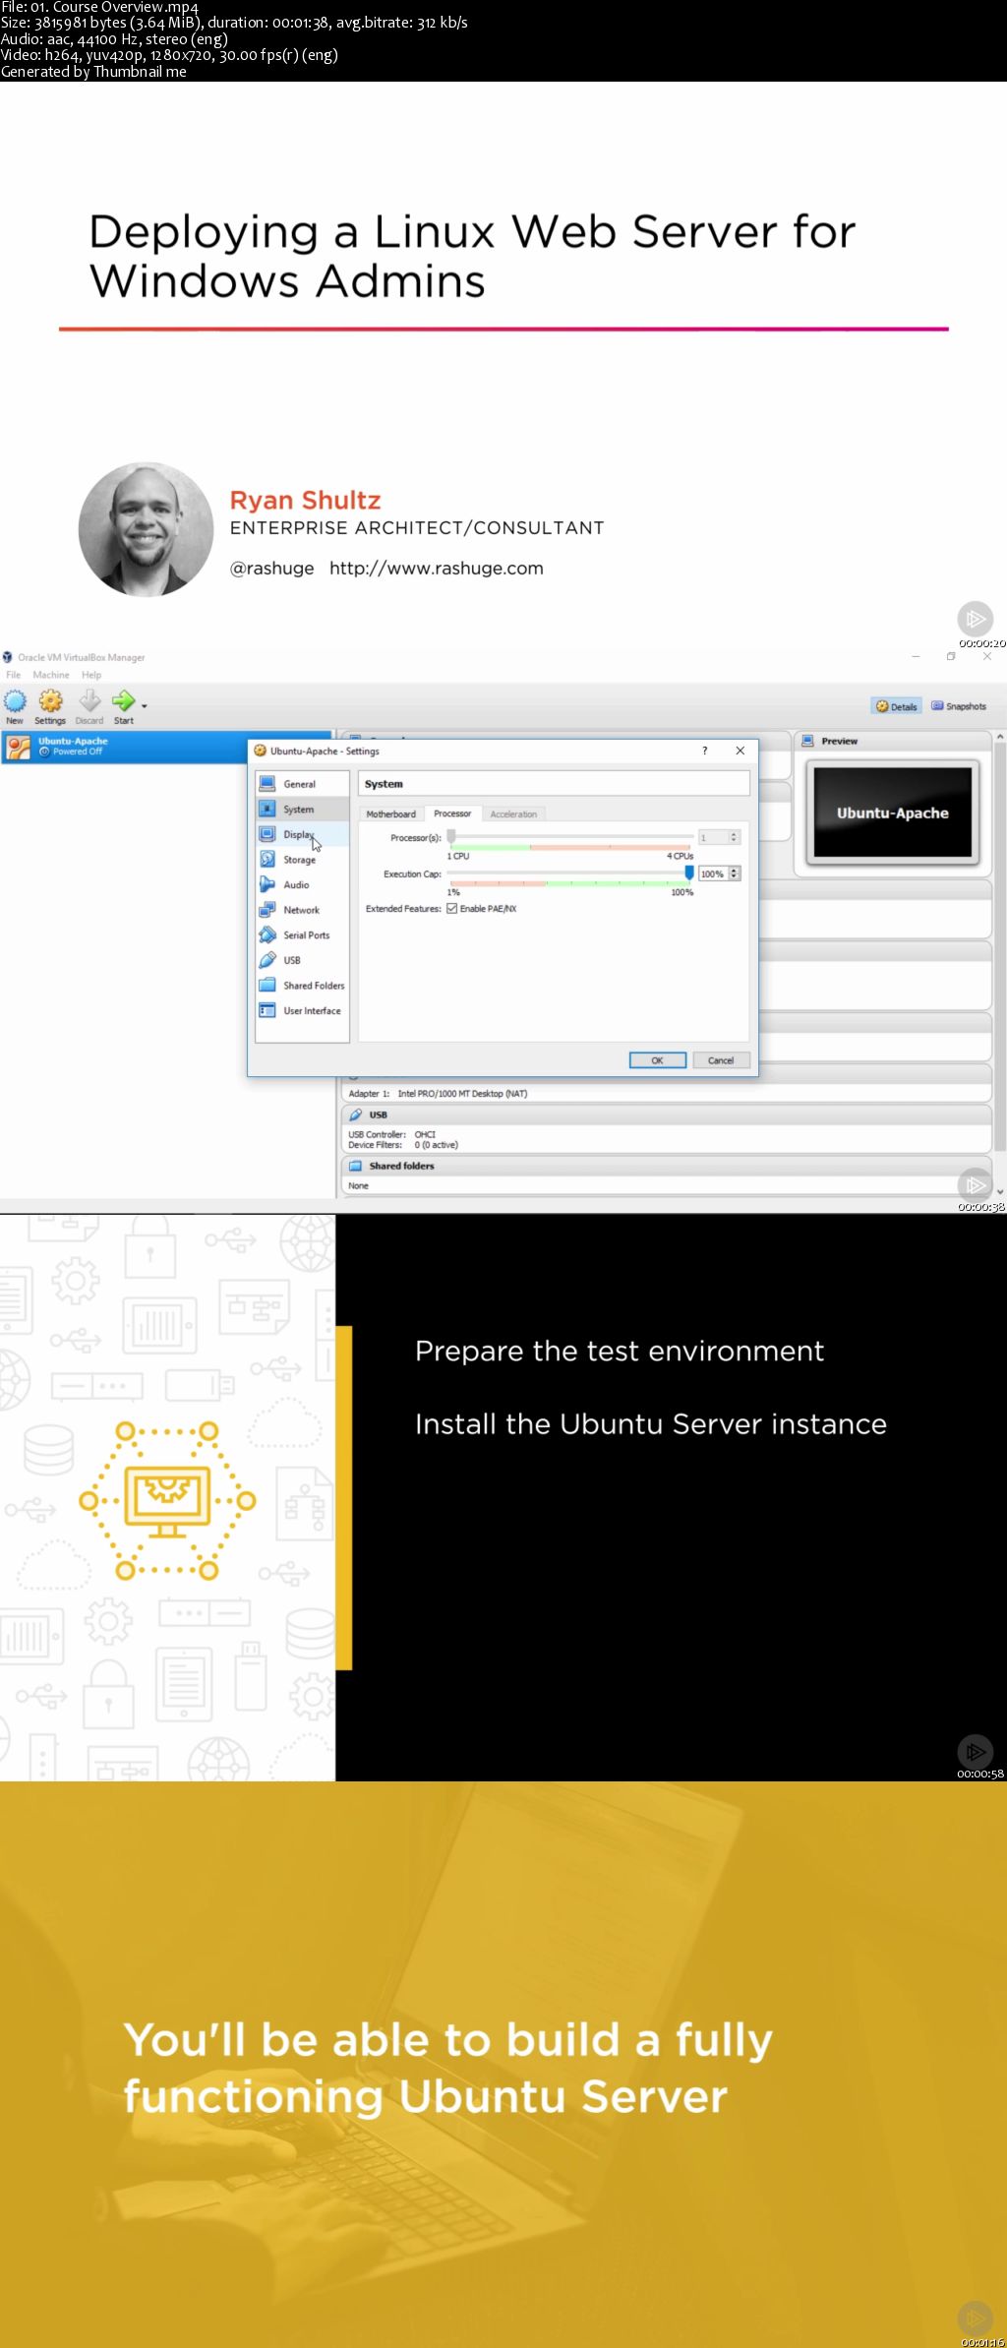Open the Start button dropdown arrow
This screenshot has height=2348, width=1007.
145,706
